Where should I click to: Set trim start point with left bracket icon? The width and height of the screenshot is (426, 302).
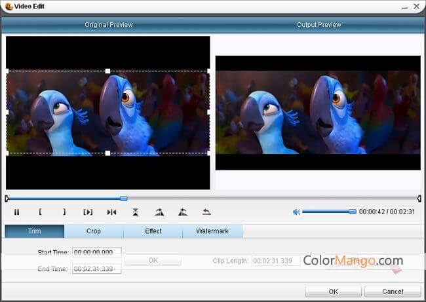40,212
